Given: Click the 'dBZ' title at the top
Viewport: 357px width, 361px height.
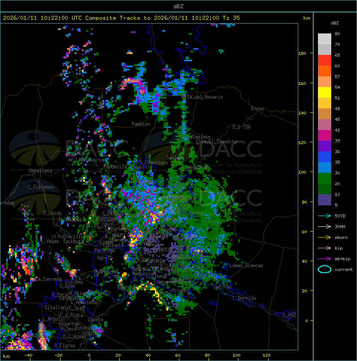Looking at the screenshot, I should 178,6.
